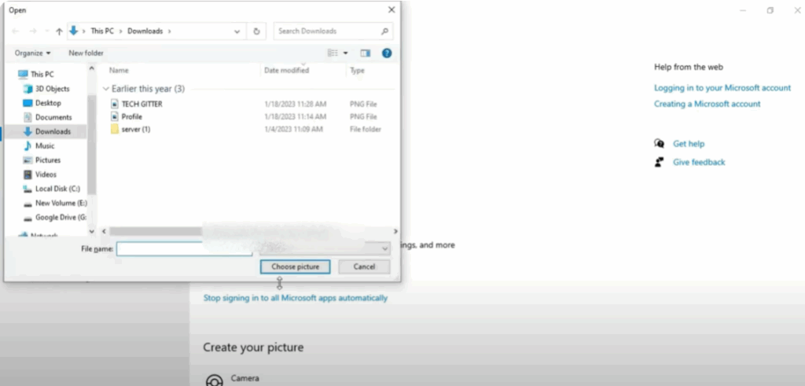
Task: Collapse the Earlier this year group
Action: 106,89
